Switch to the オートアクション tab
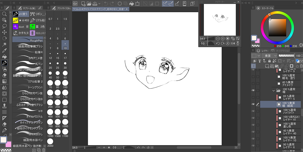 pyautogui.click(x=279, y=50)
